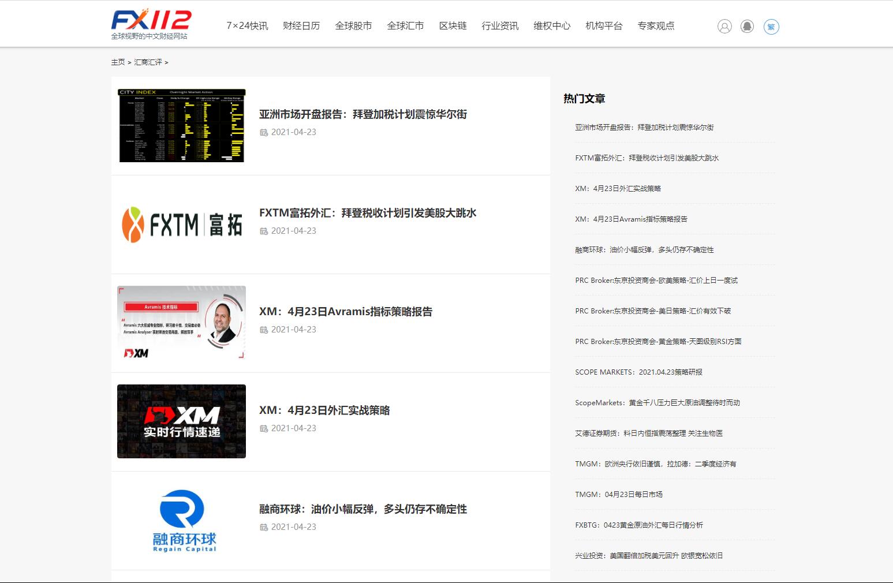
Task: Open sidebar link FXBTG：0423黄金原油外汇每日行情分析
Action: (x=638, y=525)
